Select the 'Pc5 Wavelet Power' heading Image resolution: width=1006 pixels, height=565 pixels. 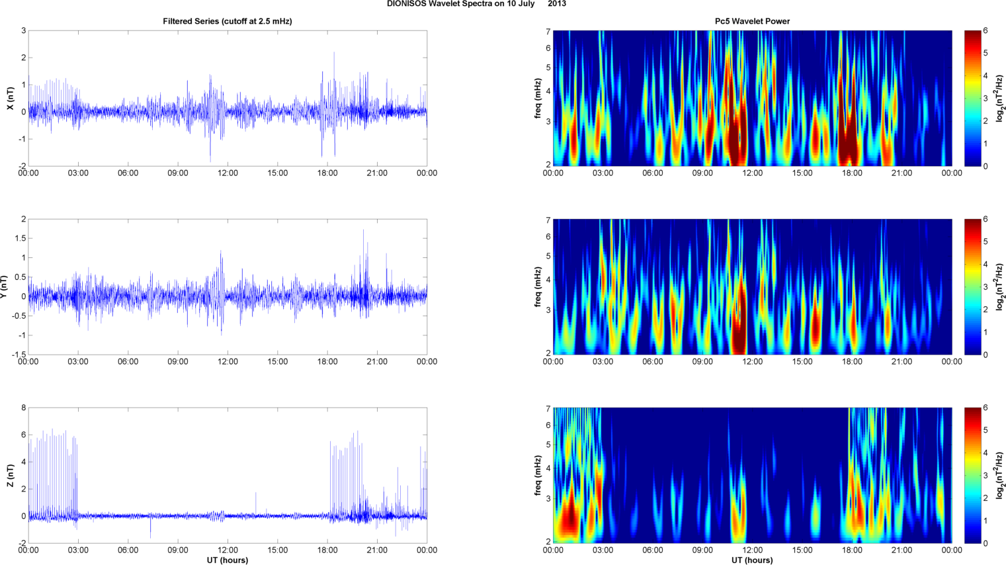pyautogui.click(x=752, y=21)
